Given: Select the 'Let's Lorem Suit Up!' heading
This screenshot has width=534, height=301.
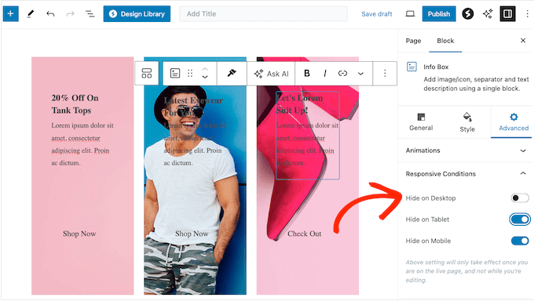Looking at the screenshot, I should click(x=299, y=104).
